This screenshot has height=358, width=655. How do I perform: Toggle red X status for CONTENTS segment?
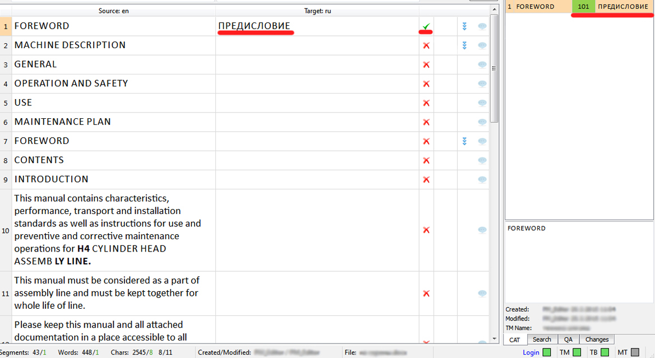tap(426, 161)
